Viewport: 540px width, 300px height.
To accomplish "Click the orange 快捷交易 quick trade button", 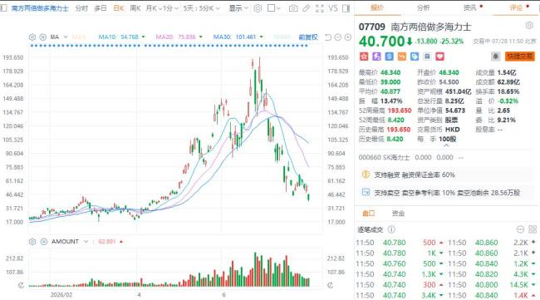I will click(x=520, y=57).
